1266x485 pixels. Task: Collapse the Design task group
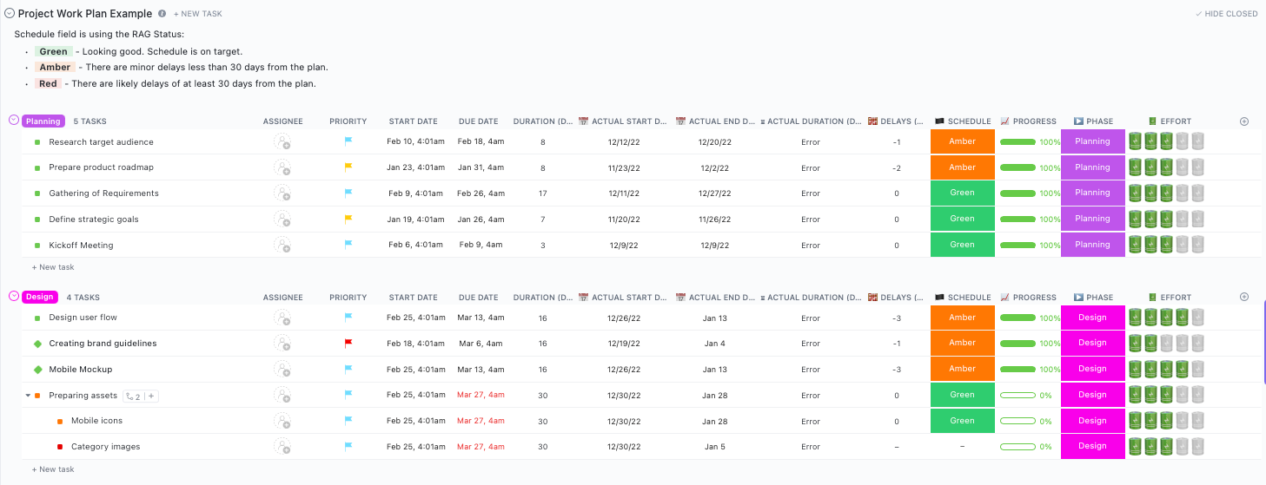coord(13,297)
